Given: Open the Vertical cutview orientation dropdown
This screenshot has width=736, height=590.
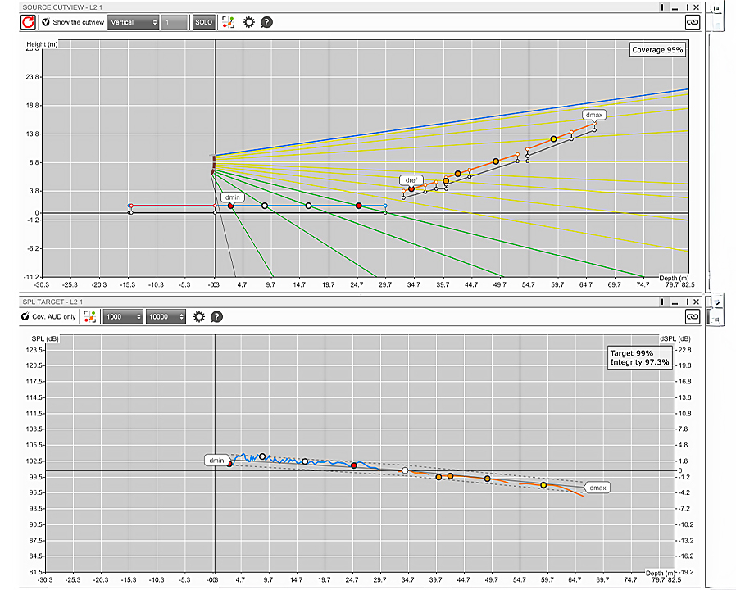Looking at the screenshot, I should (x=133, y=23).
